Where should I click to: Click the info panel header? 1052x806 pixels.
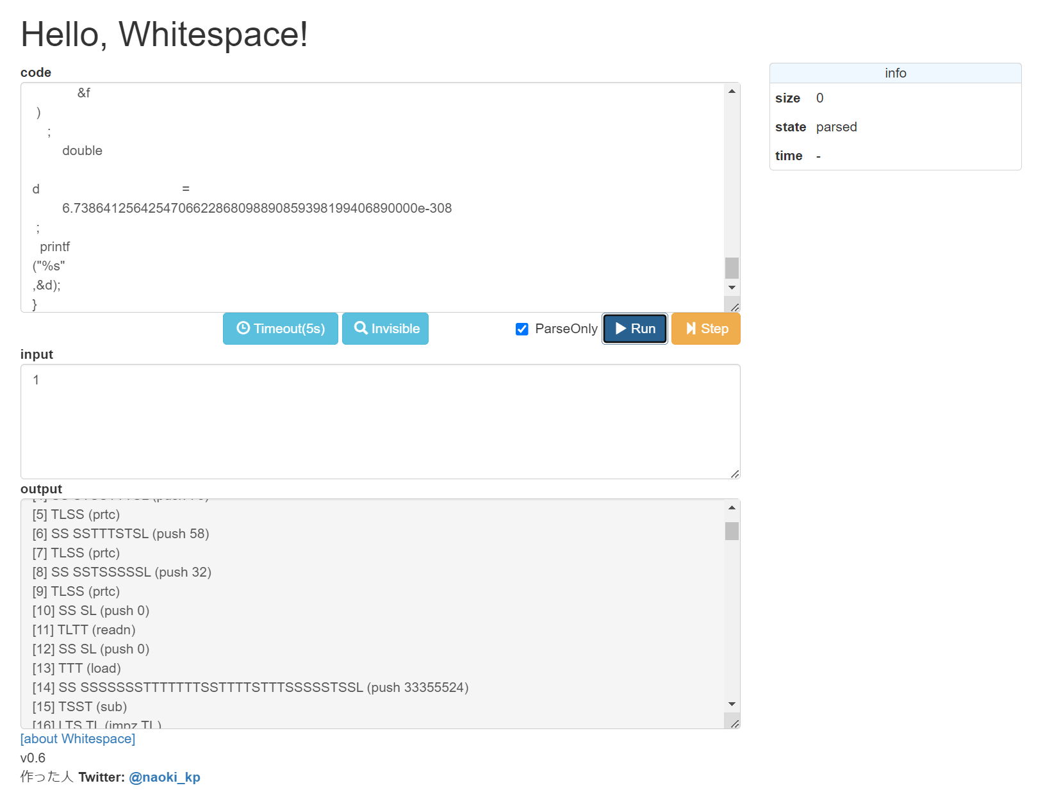tap(895, 73)
